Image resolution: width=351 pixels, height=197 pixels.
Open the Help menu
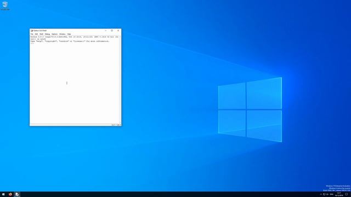point(69,34)
